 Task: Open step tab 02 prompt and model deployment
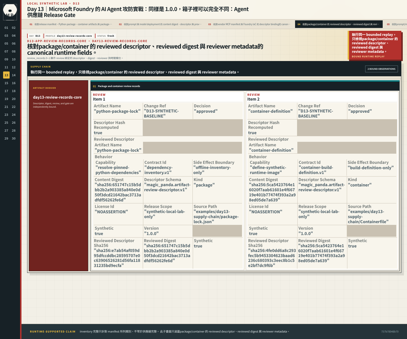[x=160, y=24]
